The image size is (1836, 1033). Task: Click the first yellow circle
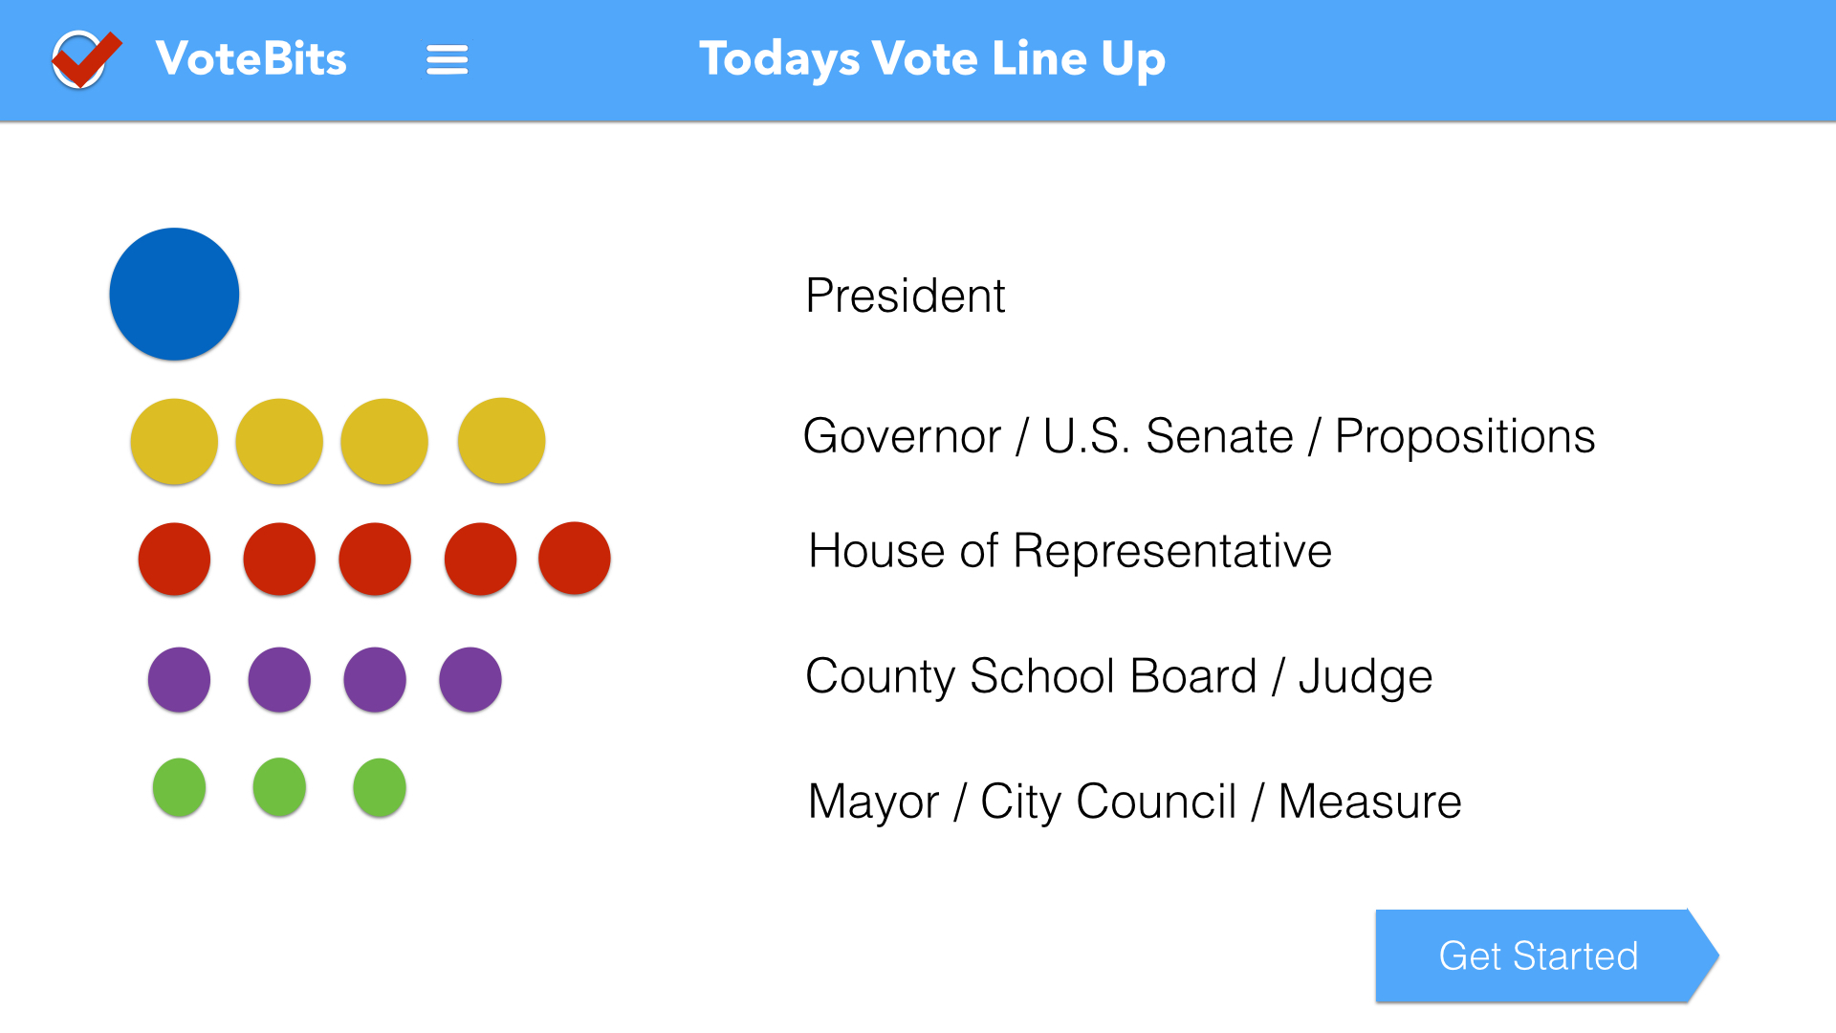[174, 441]
